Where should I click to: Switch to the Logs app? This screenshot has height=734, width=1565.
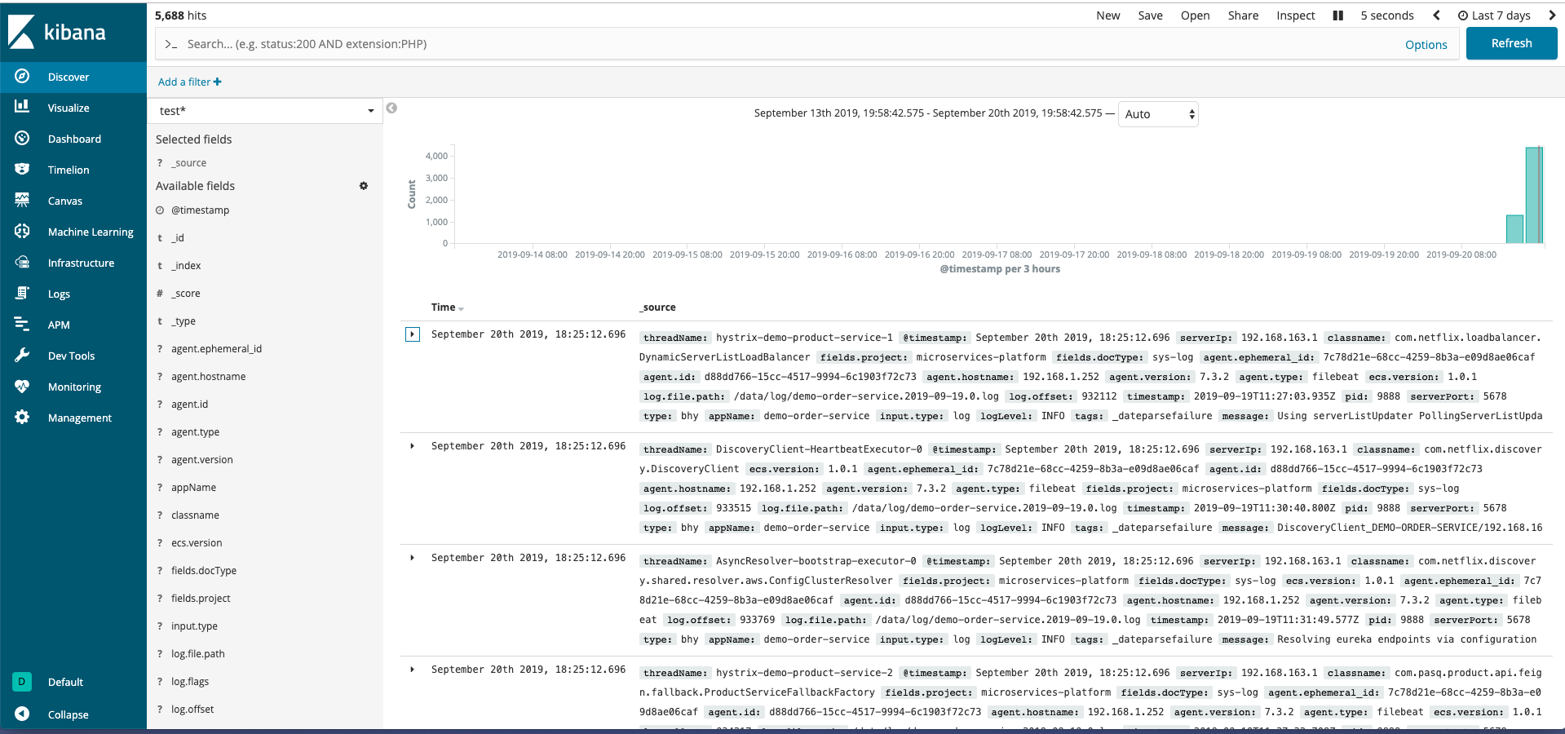59,293
